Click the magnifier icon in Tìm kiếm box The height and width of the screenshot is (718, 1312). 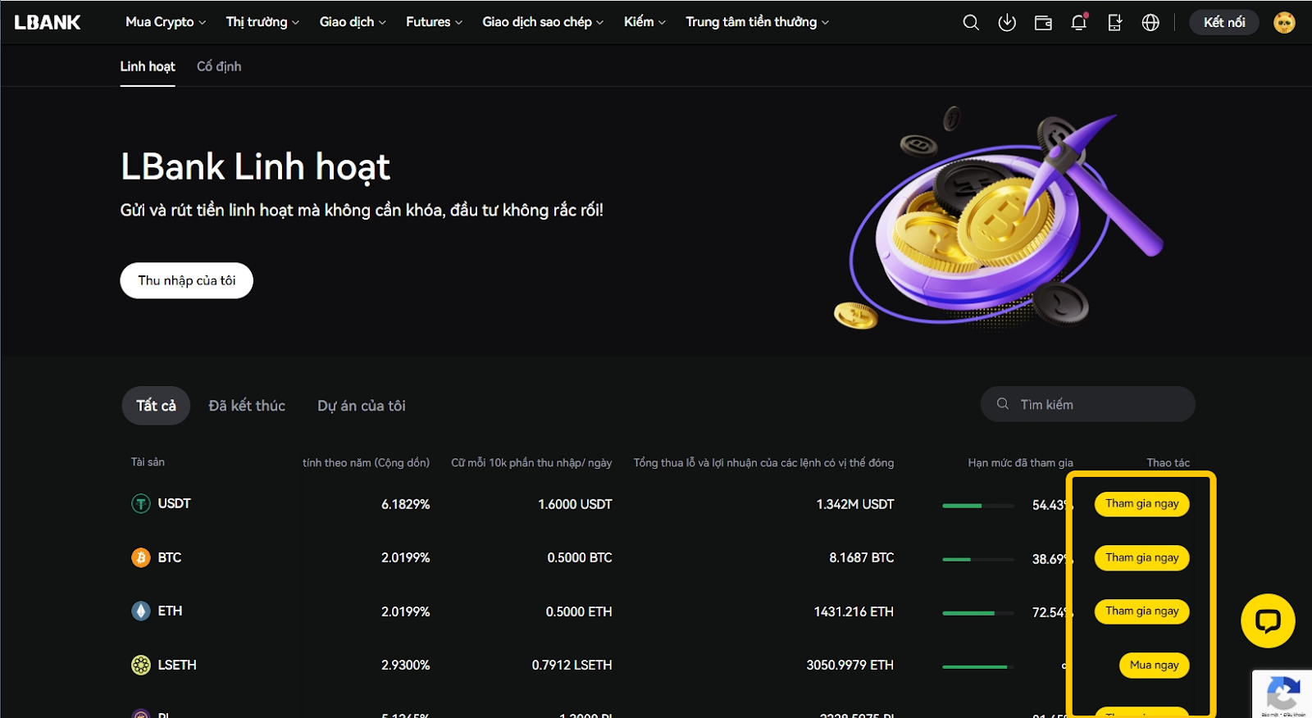1002,404
